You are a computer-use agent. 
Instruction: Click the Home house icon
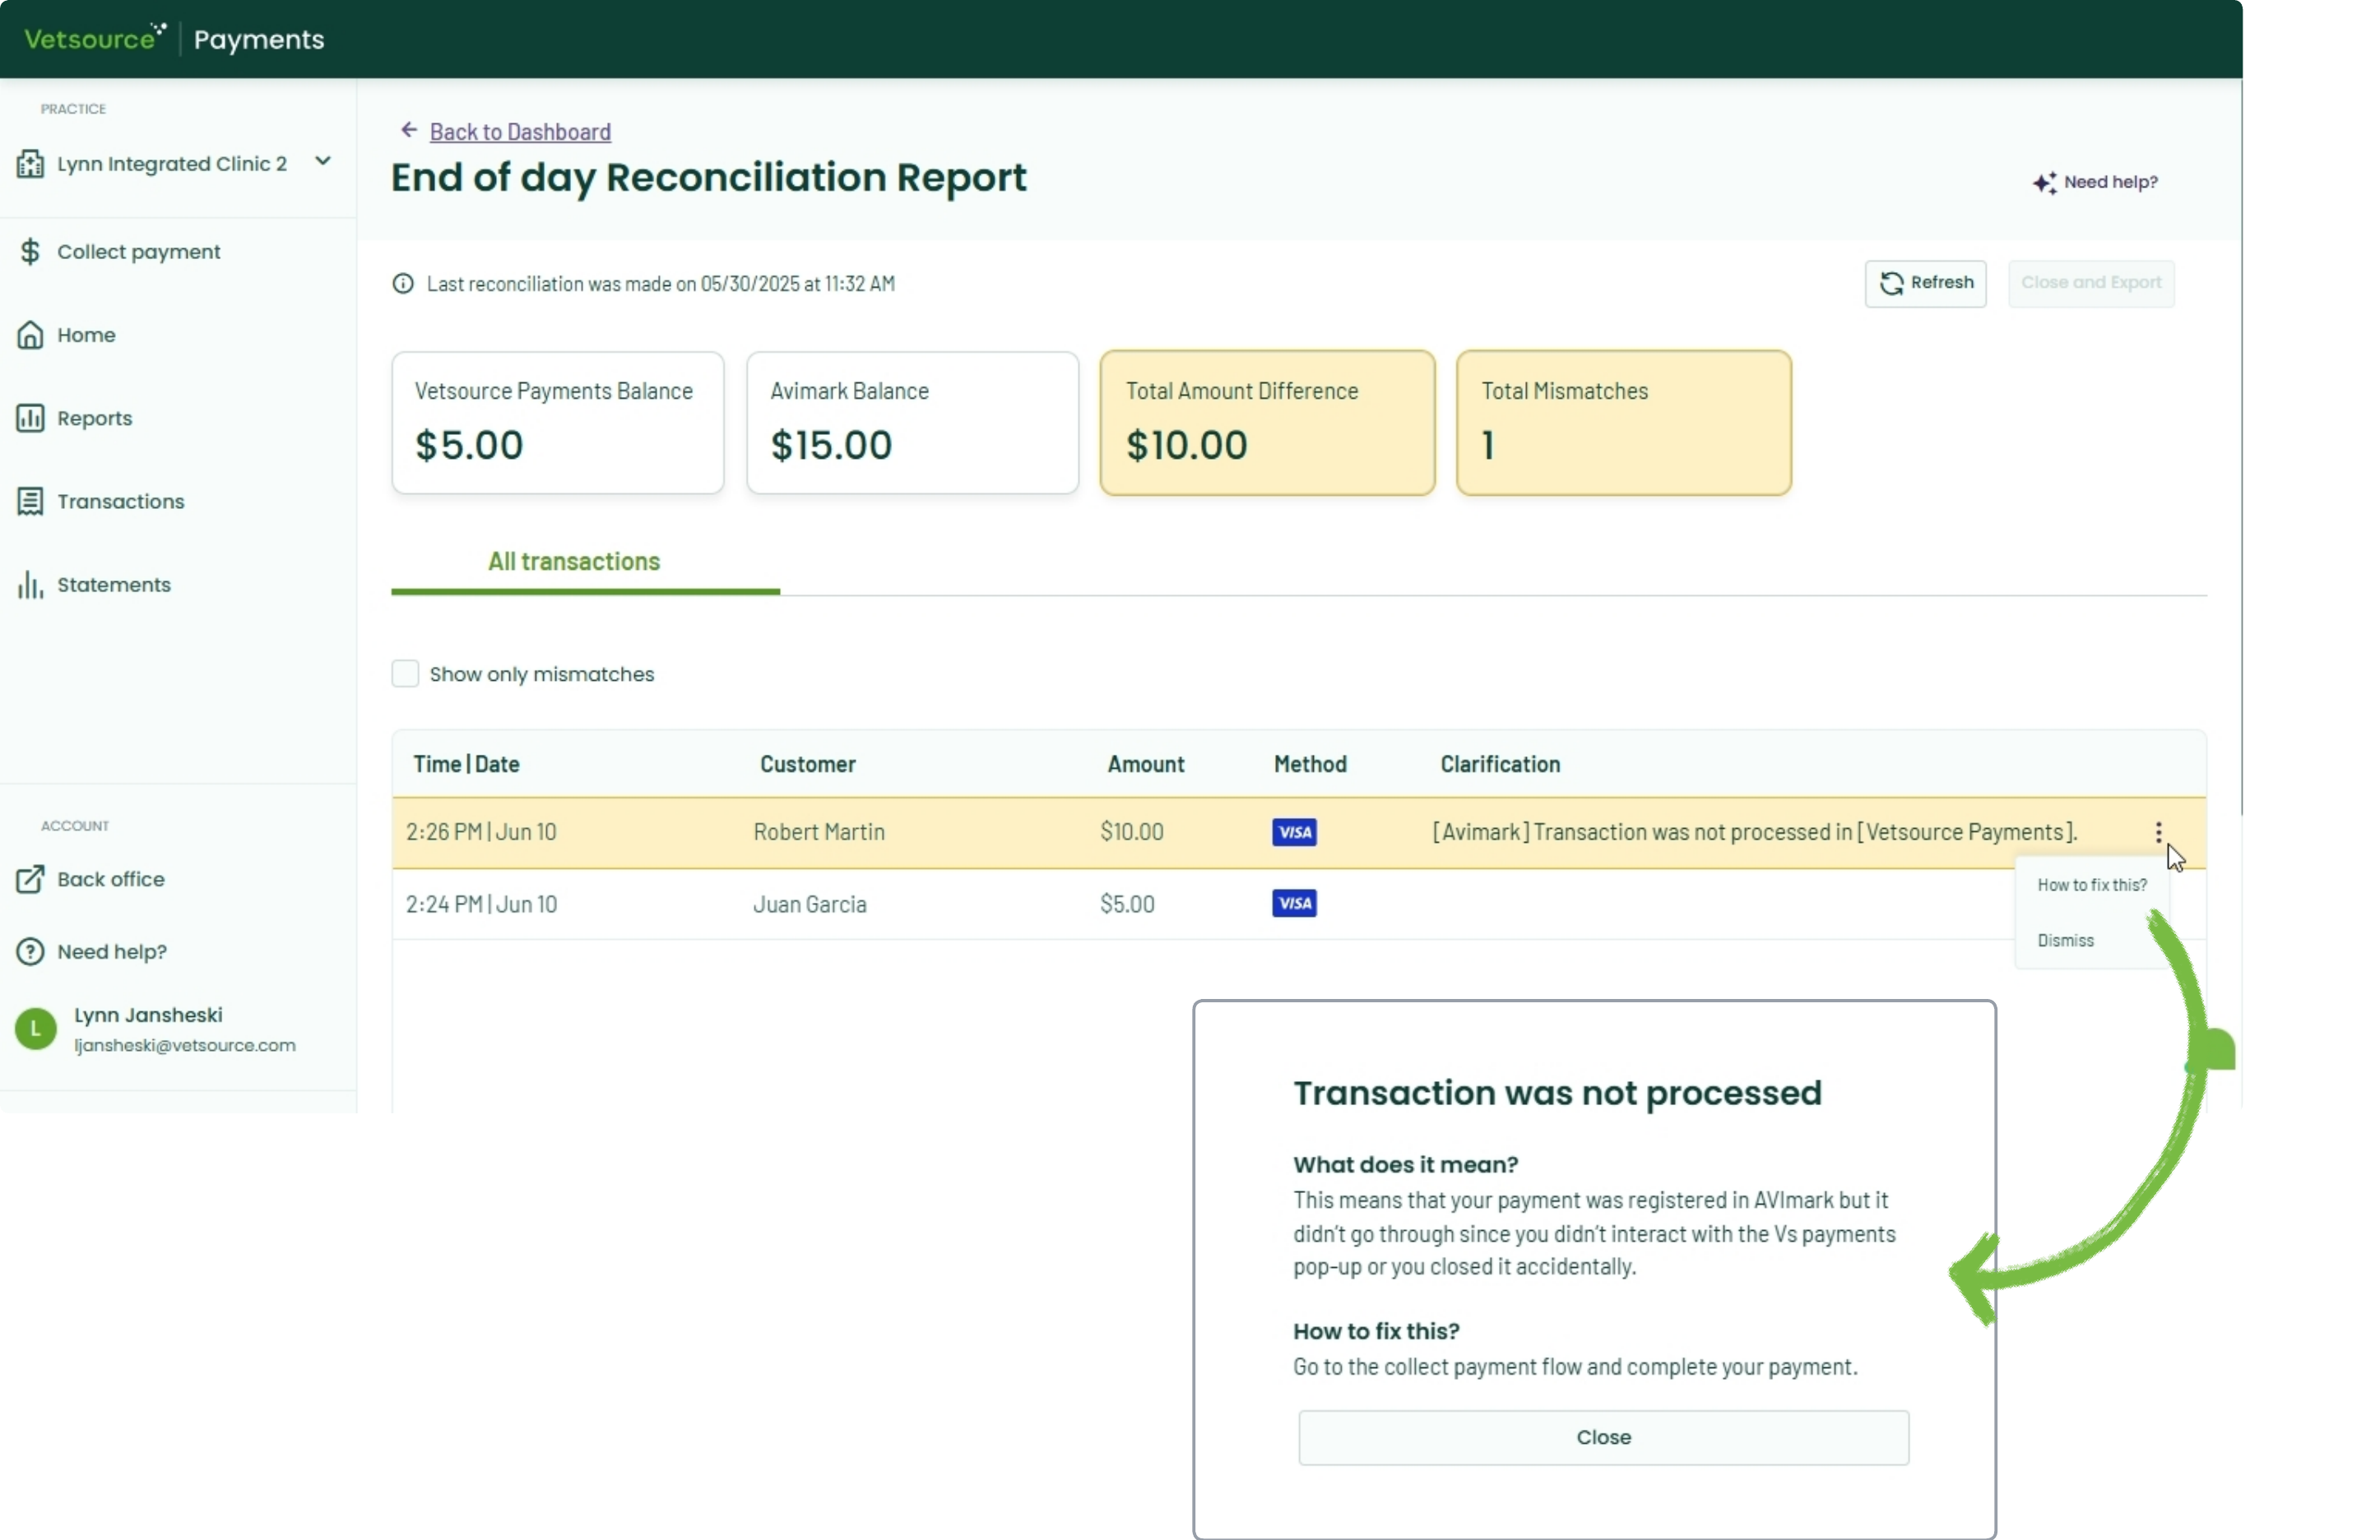pos(30,335)
